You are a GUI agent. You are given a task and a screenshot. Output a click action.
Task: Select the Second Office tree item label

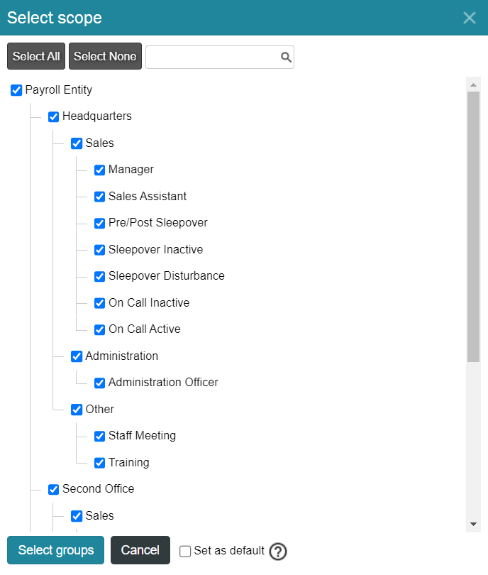pos(98,489)
